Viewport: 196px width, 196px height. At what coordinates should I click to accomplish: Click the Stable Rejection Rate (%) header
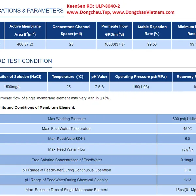pos(152,30)
